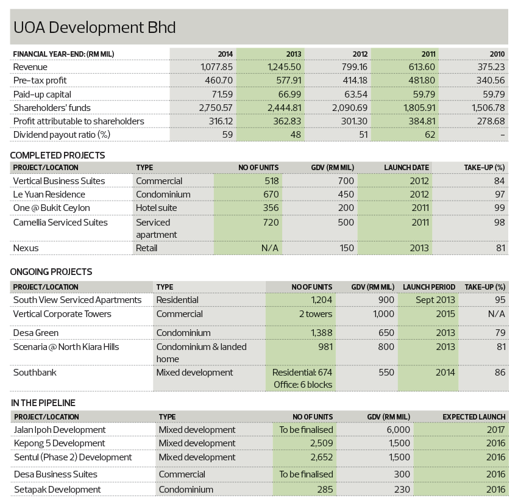Viewport: 518px width, 500px height.
Task: Select the Vertical Corporate Towers project
Action: 62,314
